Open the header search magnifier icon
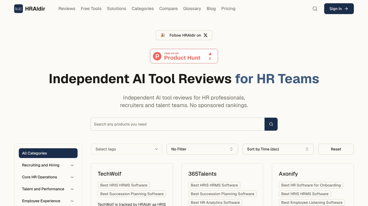The height and width of the screenshot is (206, 368). [315, 9]
